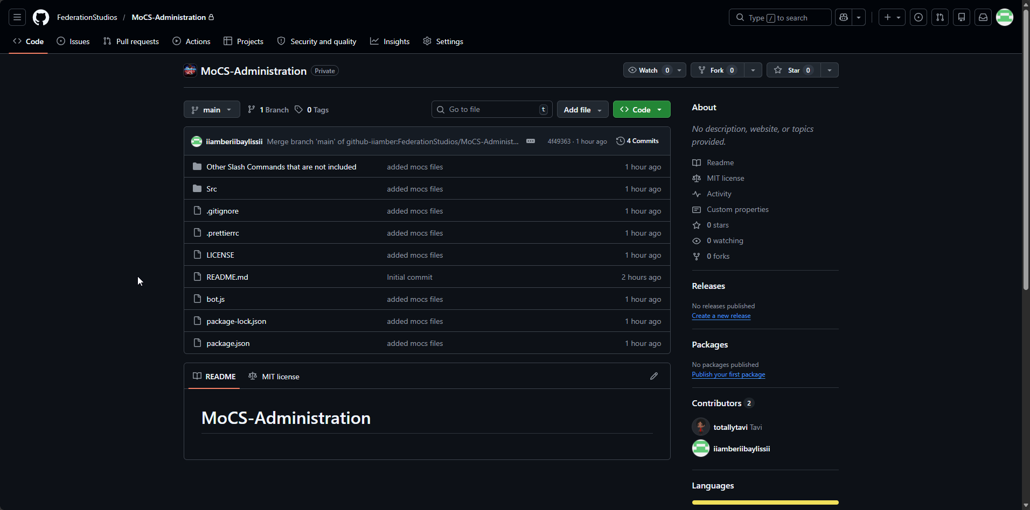Toggle Watch for this repository
Image resolution: width=1030 pixels, height=510 pixels.
pyautogui.click(x=649, y=70)
